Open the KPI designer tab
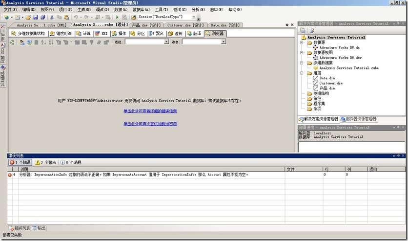This screenshot has width=408, height=241. (102, 33)
